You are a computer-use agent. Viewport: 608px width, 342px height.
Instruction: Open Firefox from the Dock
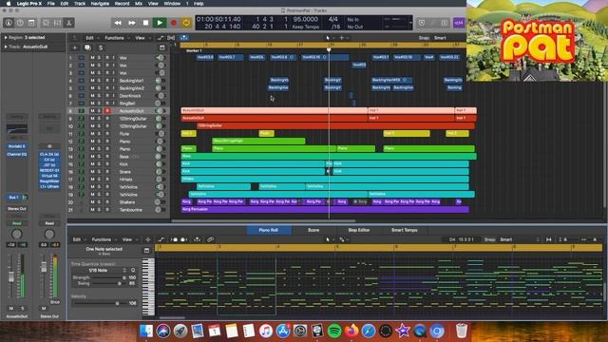pyautogui.click(x=351, y=331)
